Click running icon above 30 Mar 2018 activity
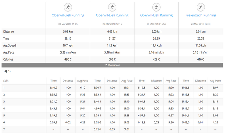This screenshot has height=135, width=225. [x=68, y=7]
